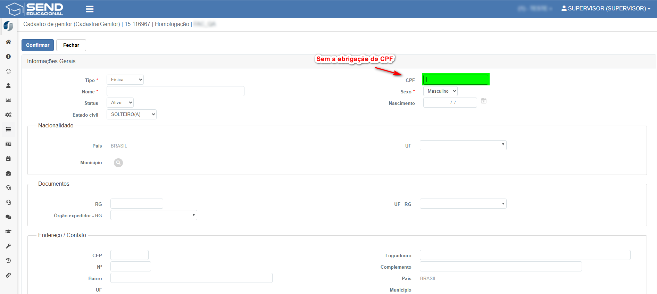Open the home icon in sidebar
Screen dimensions: 657x294
coord(8,42)
